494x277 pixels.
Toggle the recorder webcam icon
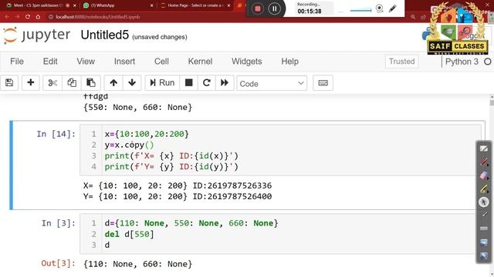[x=380, y=8]
